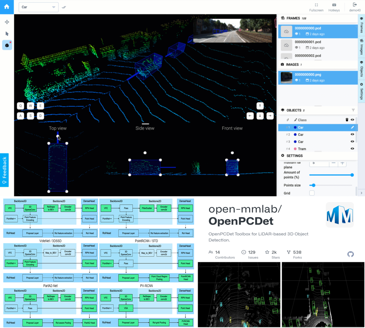Click the MM open-mmlab logo

coord(340,215)
